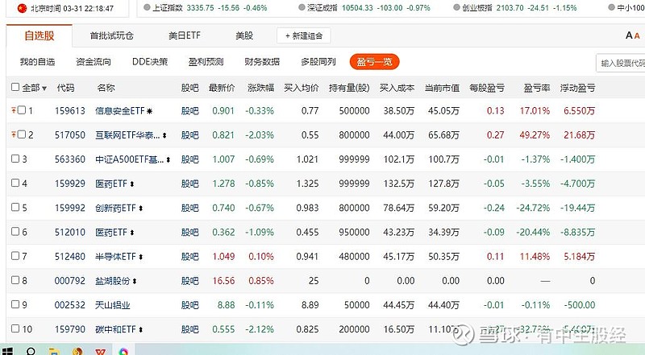Open the 财务数据 sub-tab

click(262, 62)
